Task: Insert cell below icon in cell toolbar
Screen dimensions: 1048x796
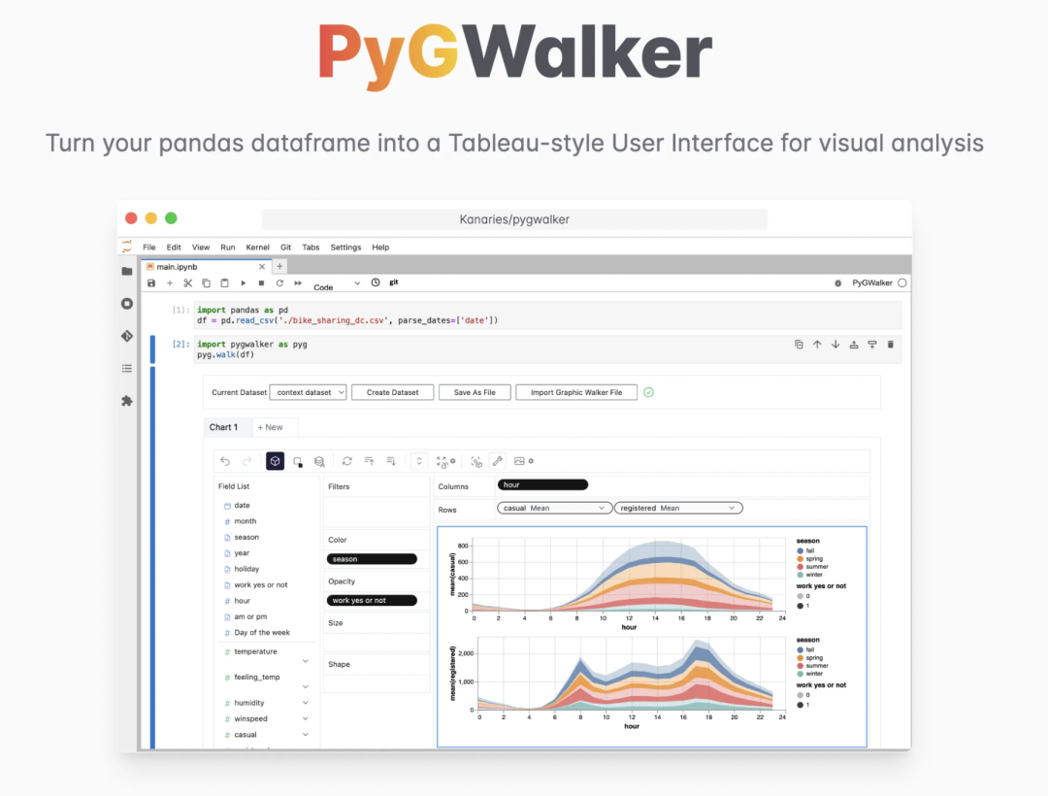Action: pos(872,345)
